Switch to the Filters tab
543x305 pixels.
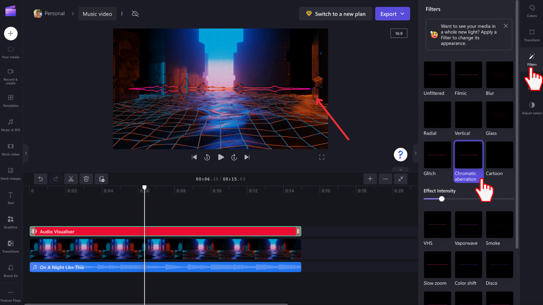[x=532, y=59]
